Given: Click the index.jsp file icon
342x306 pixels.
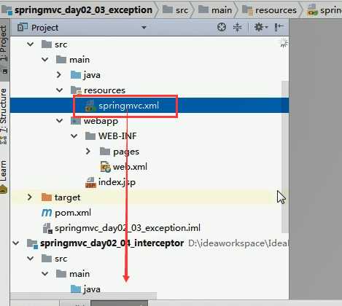Looking at the screenshot, I should tap(90, 182).
